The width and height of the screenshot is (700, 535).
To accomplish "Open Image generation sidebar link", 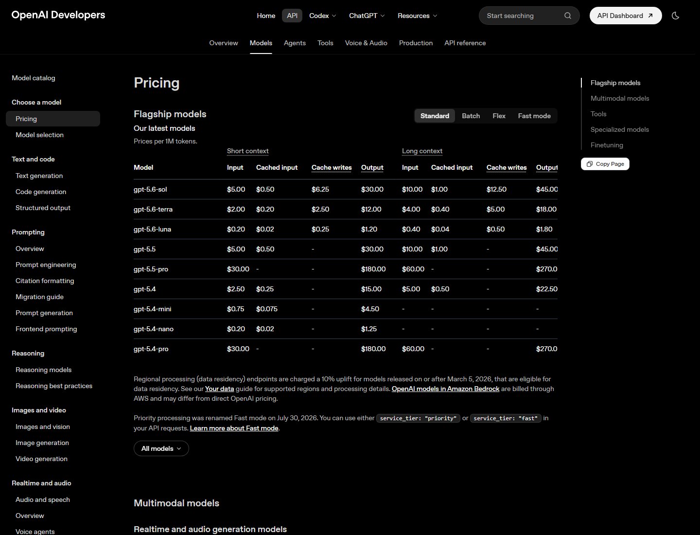I will pos(42,443).
